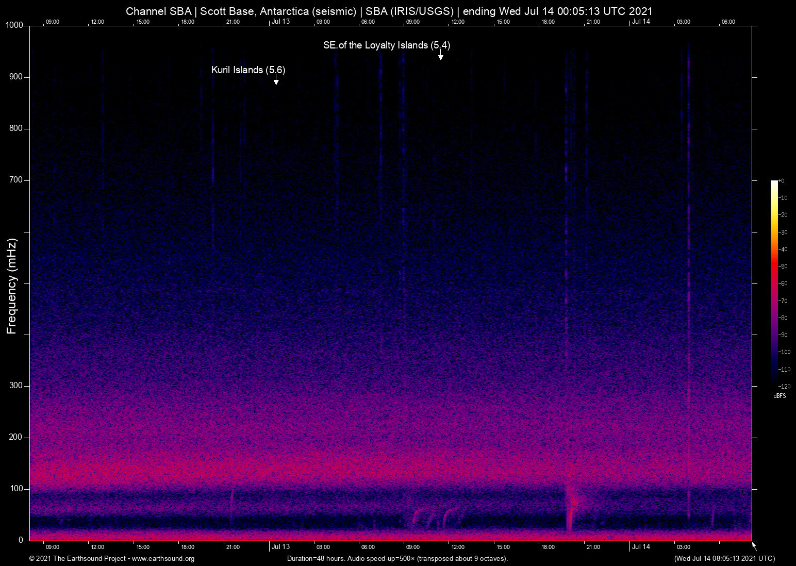Click the arrow marker under Kuril Islands label
This screenshot has height=566, width=796.
pos(276,81)
